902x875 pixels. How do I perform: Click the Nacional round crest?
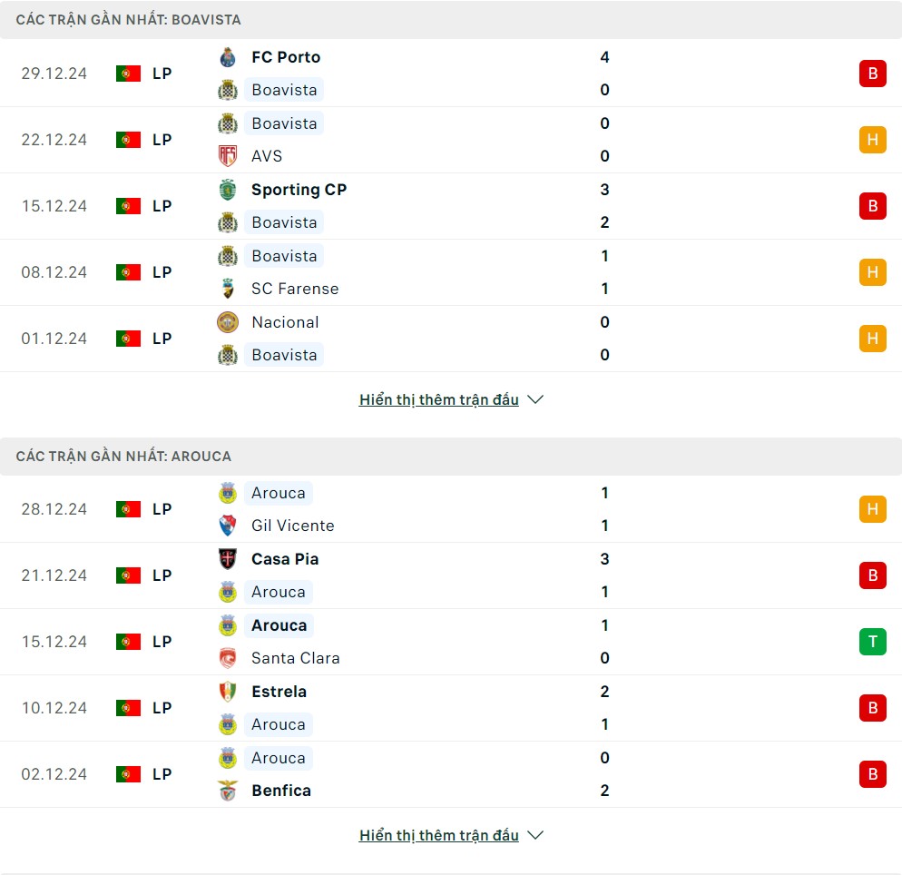[x=228, y=322]
